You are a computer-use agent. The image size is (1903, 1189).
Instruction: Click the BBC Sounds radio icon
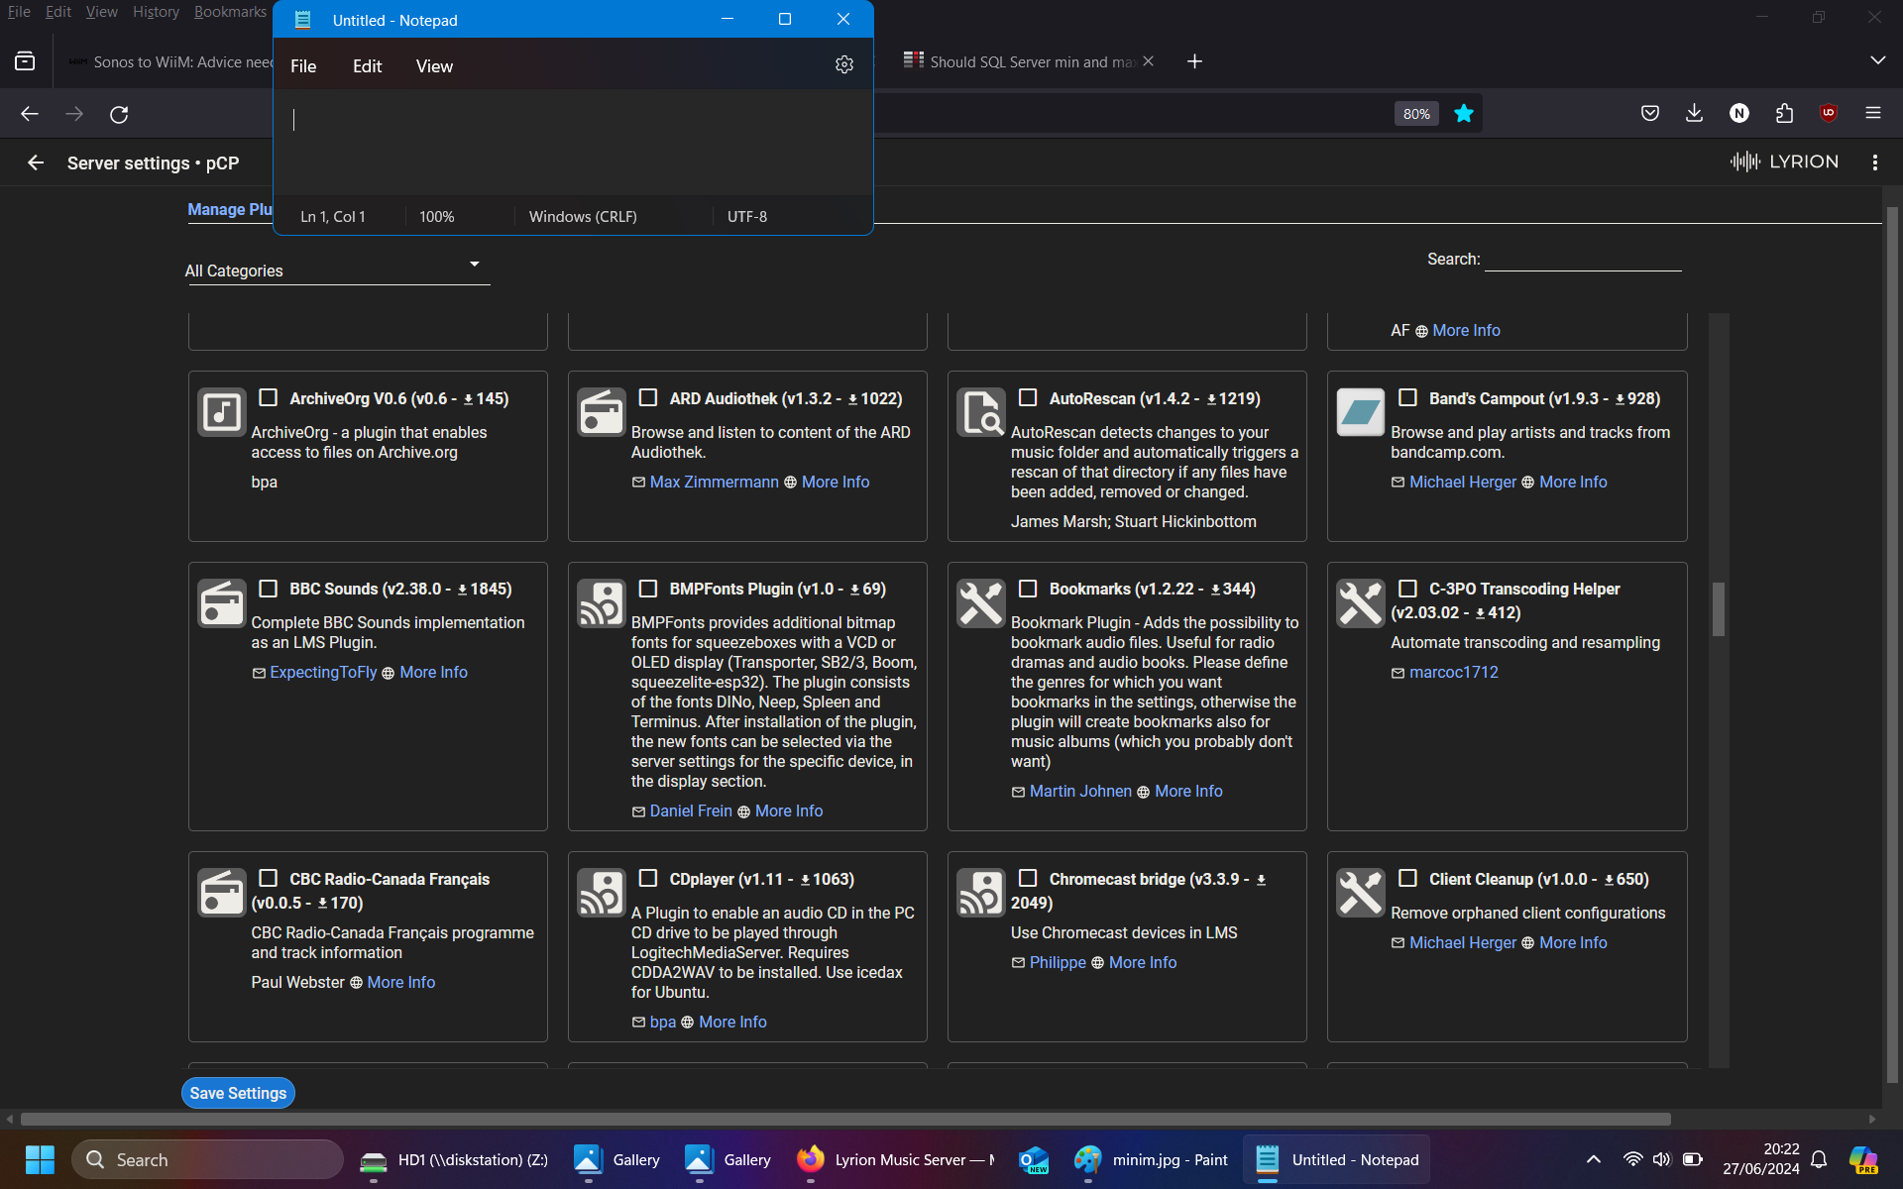(x=222, y=602)
